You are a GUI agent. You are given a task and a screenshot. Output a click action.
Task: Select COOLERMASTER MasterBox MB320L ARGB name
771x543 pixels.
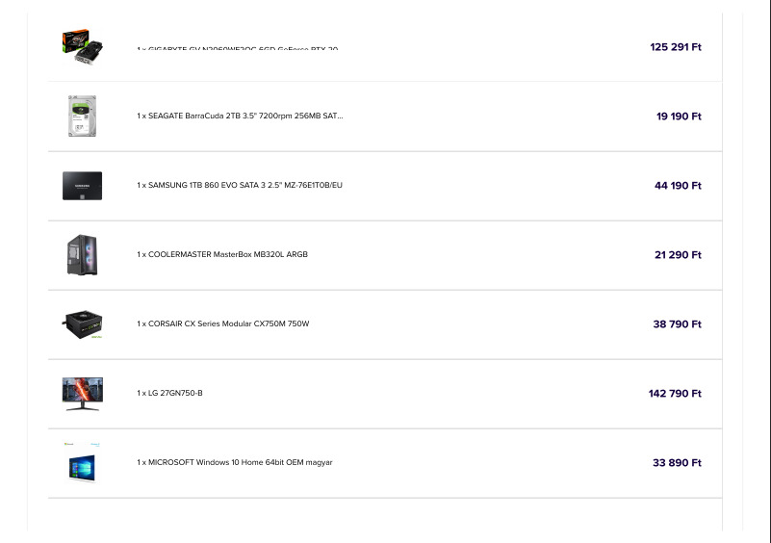click(222, 255)
